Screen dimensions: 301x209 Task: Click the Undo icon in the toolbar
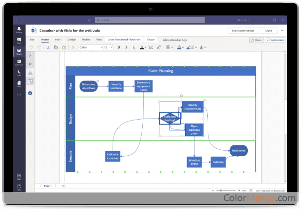pyautogui.click(x=32, y=48)
